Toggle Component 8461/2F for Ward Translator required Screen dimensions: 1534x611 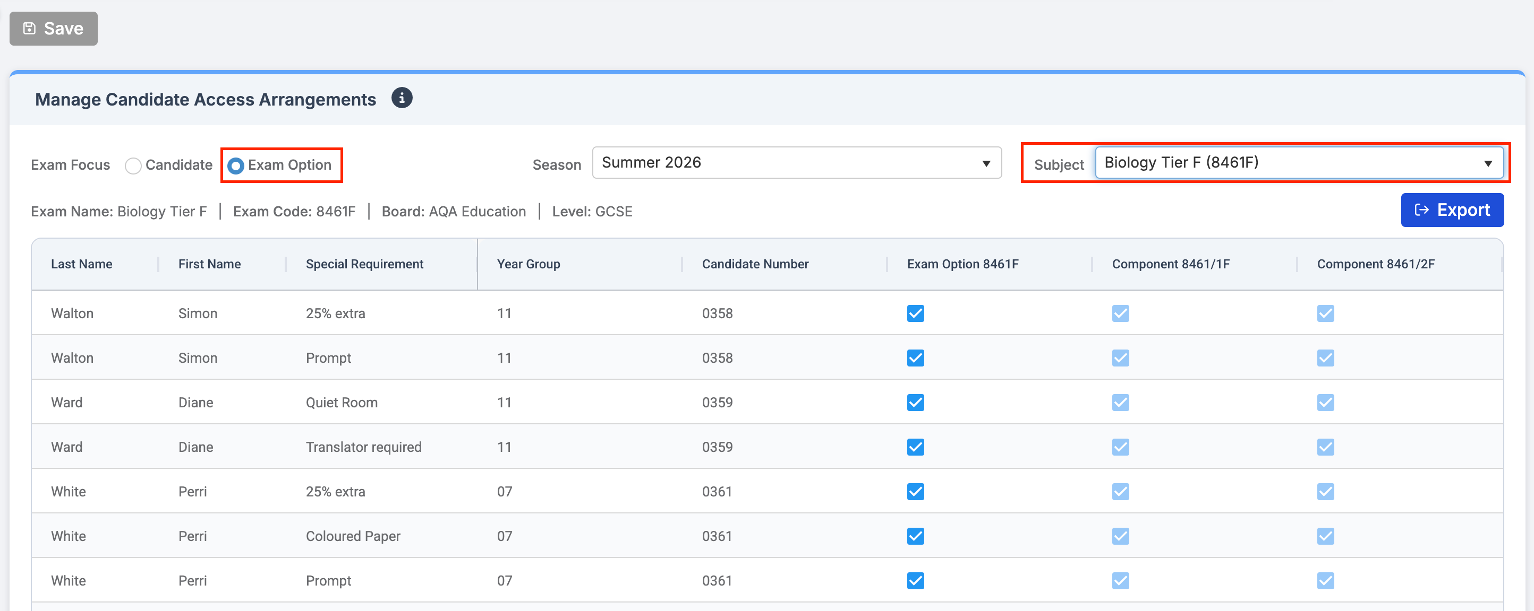pos(1325,447)
